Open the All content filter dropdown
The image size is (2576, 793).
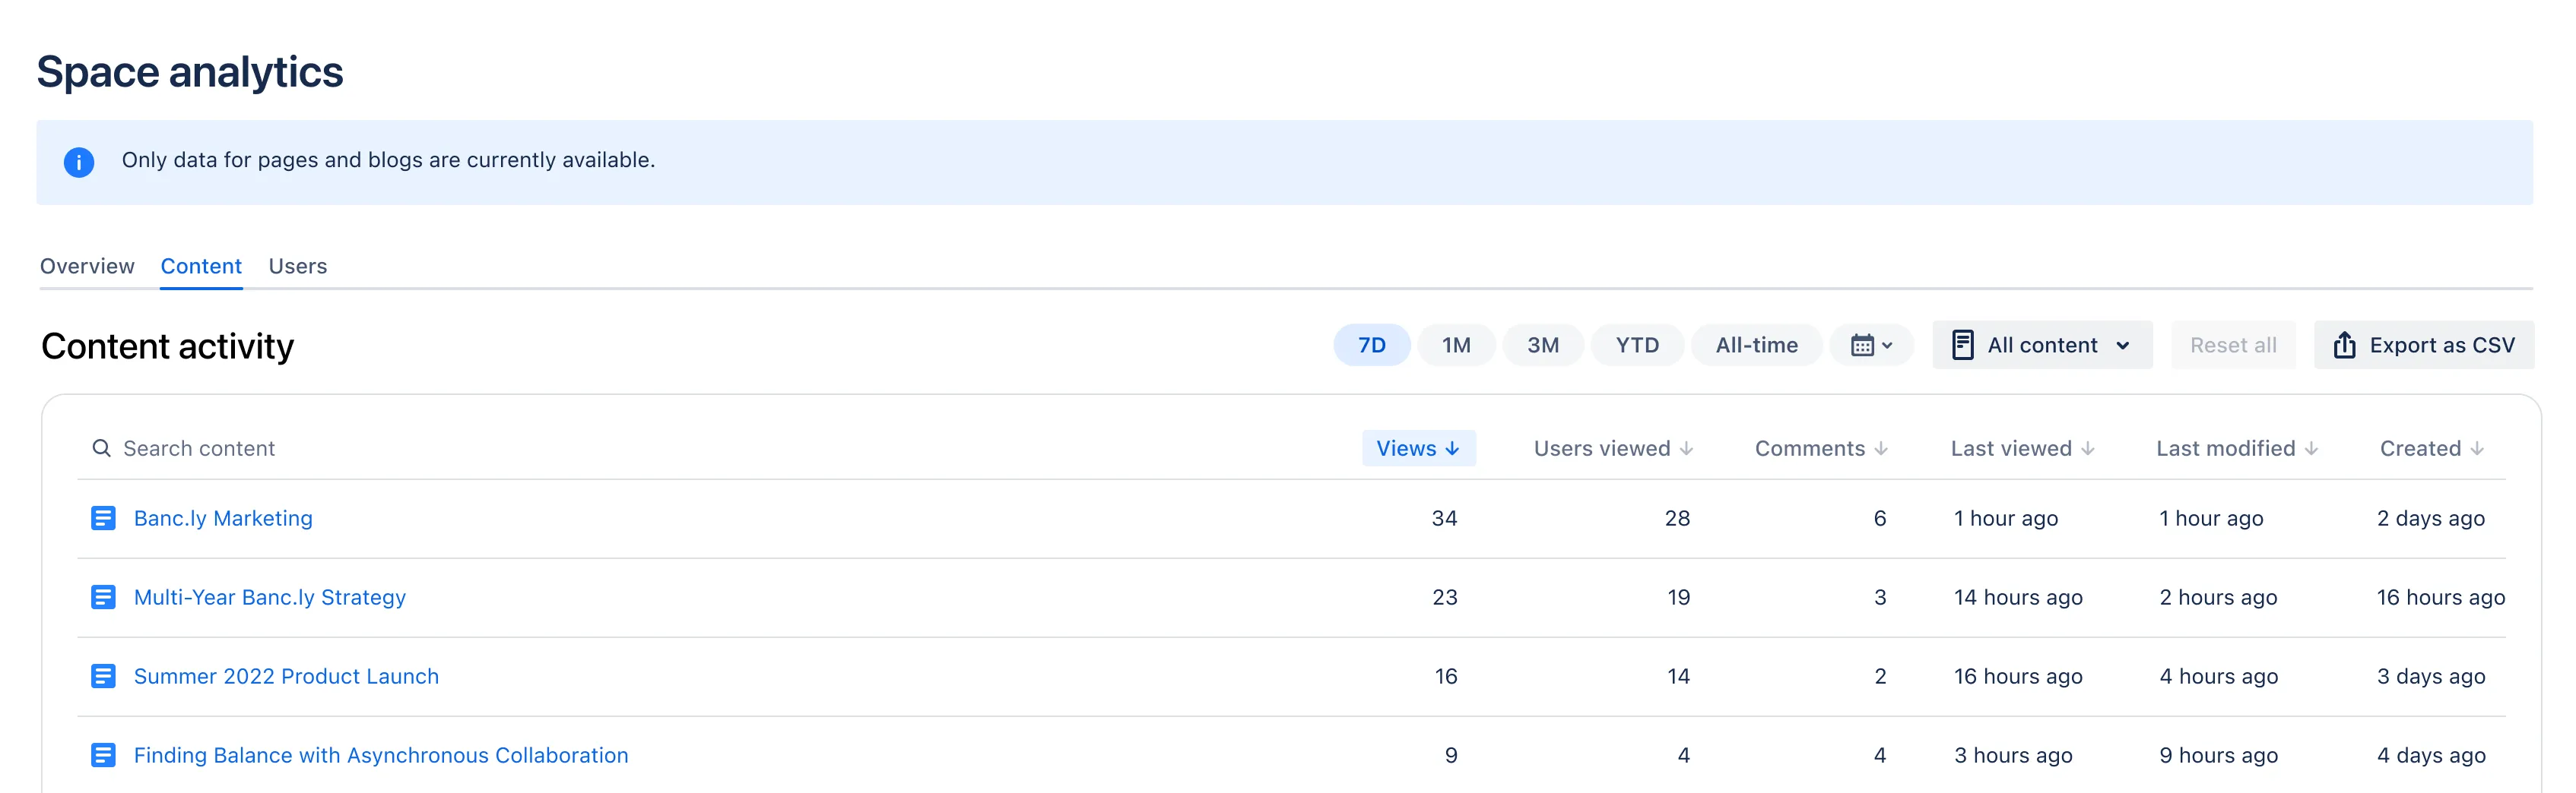coord(2042,346)
